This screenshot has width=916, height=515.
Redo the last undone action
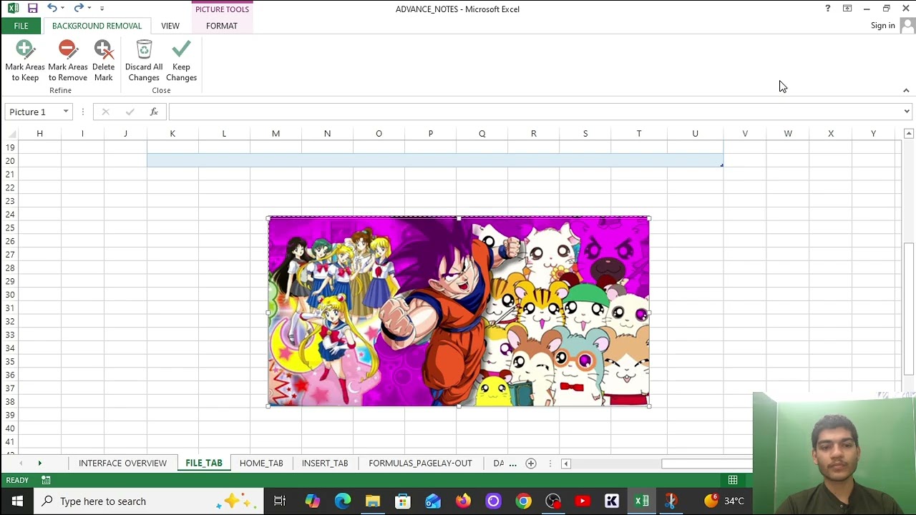coord(78,9)
